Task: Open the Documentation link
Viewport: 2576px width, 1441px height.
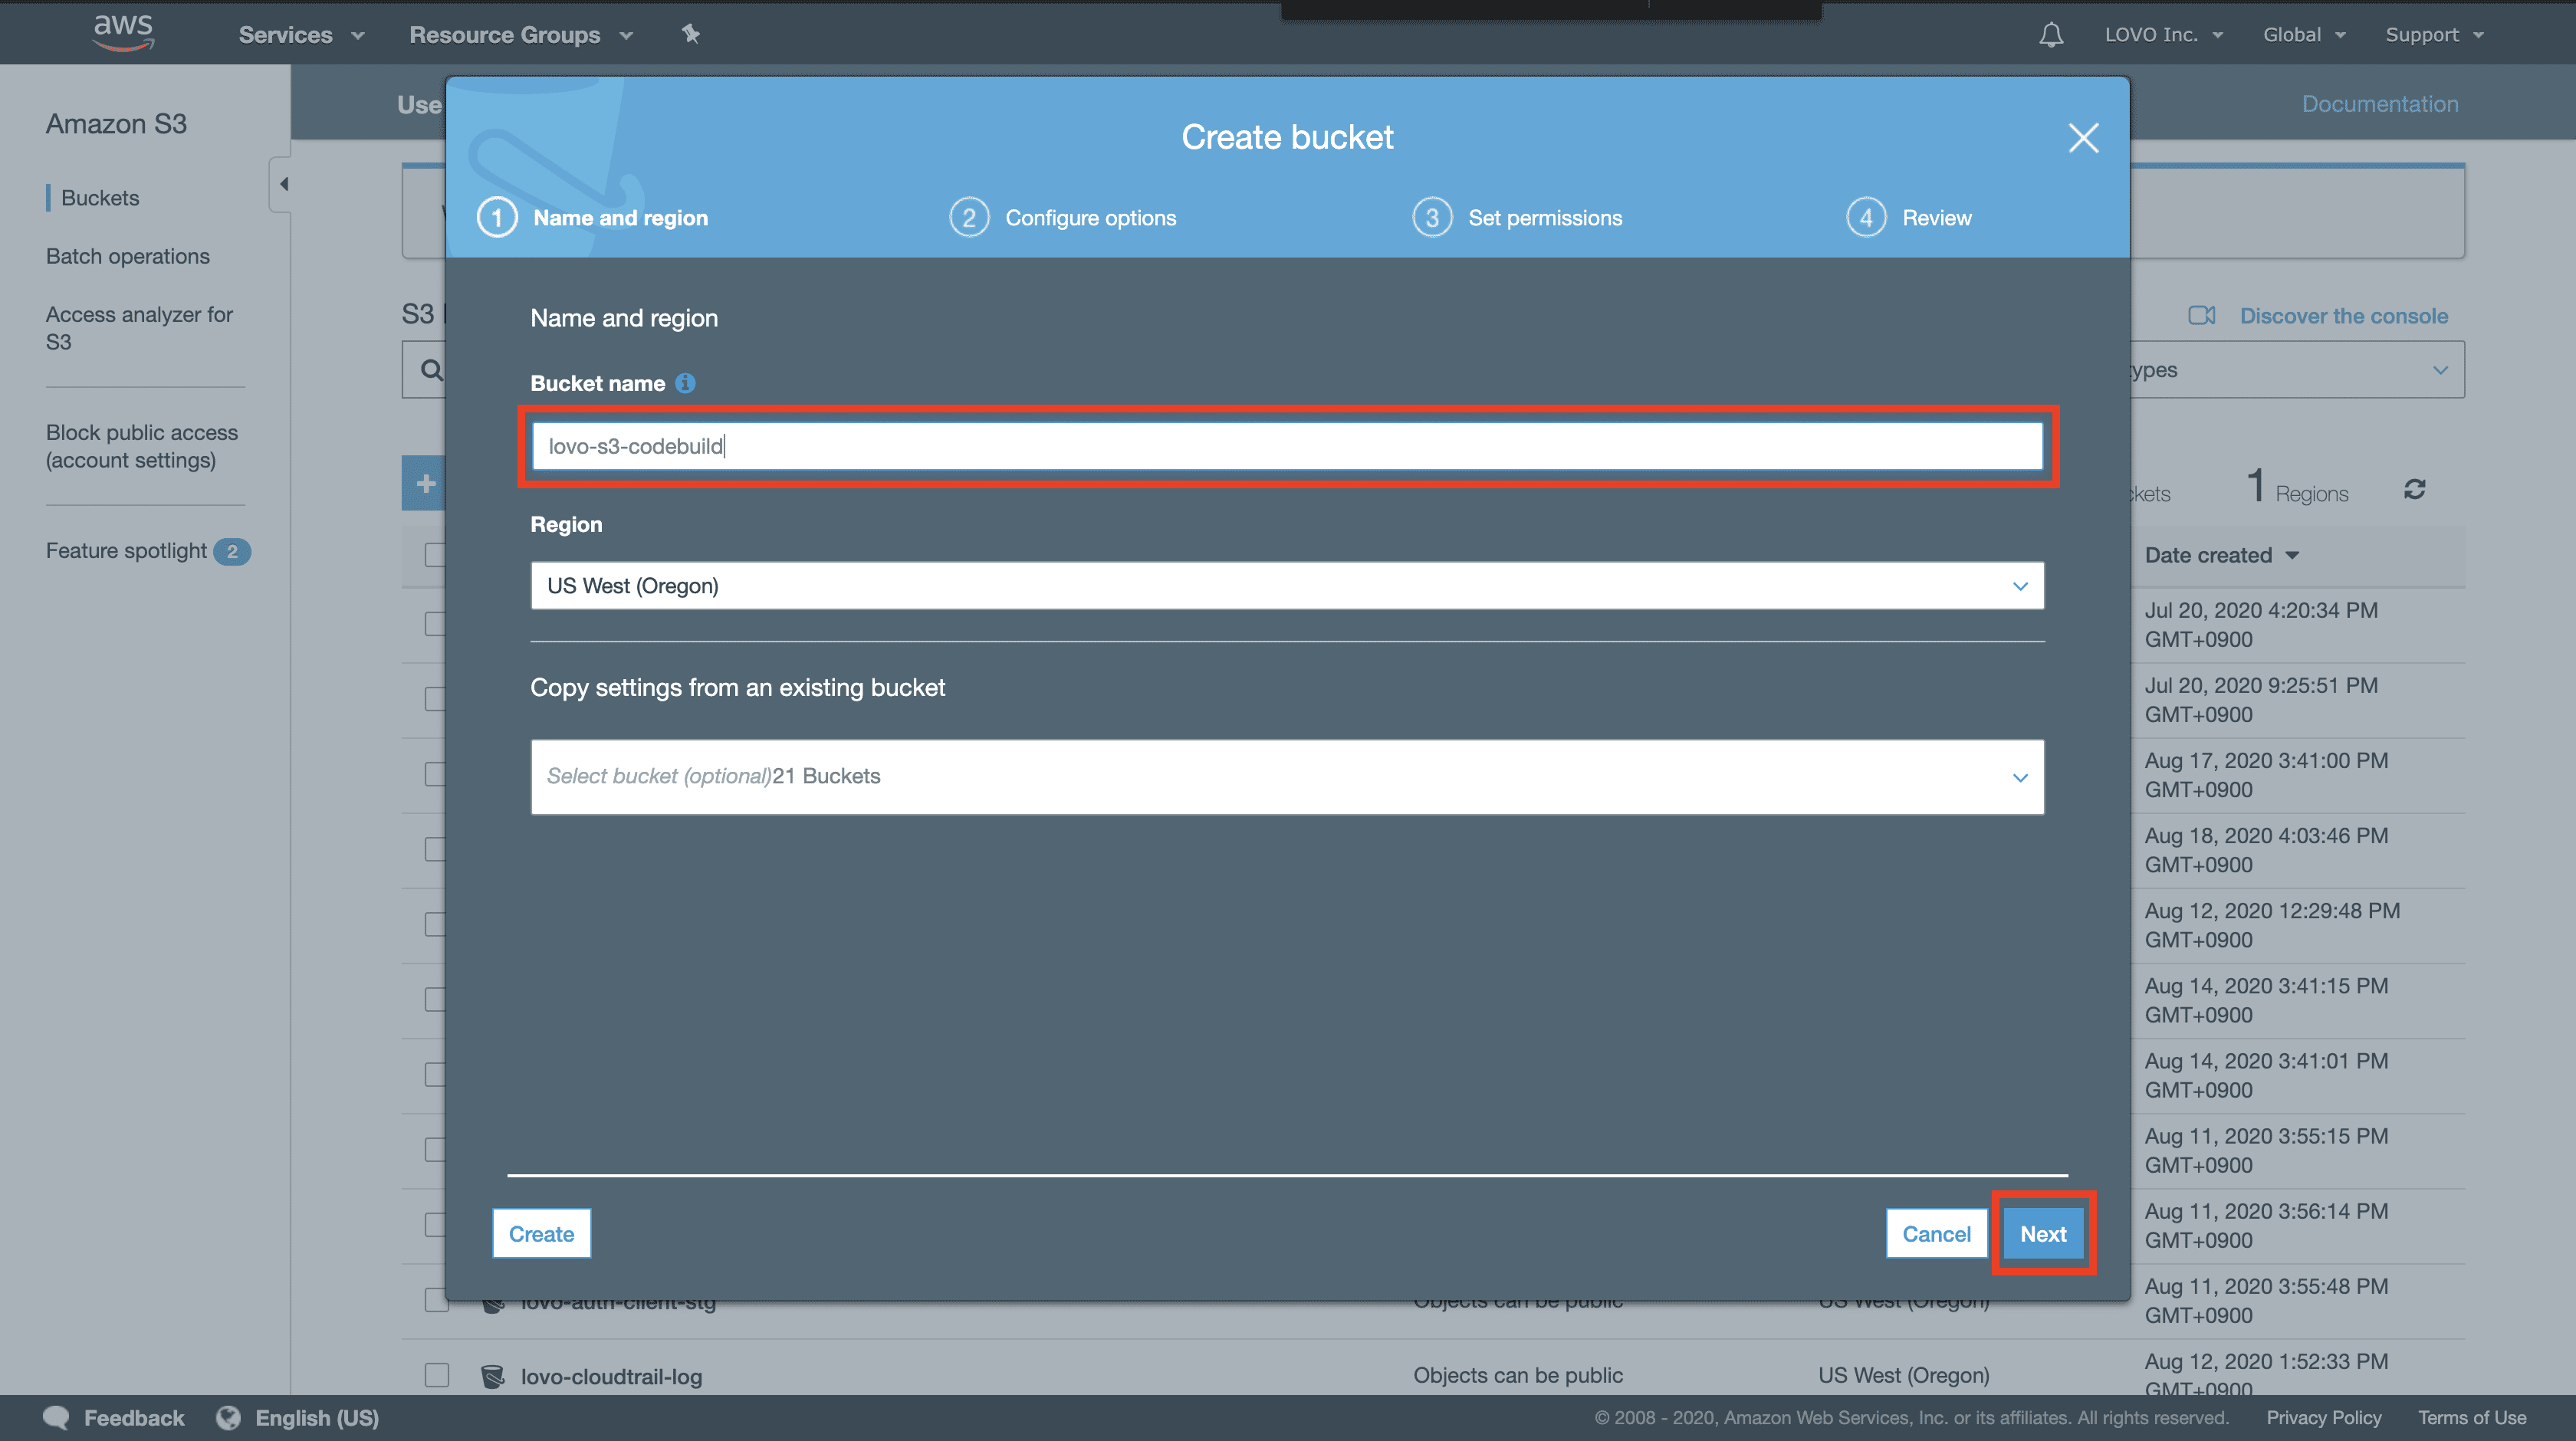Action: click(x=2379, y=104)
